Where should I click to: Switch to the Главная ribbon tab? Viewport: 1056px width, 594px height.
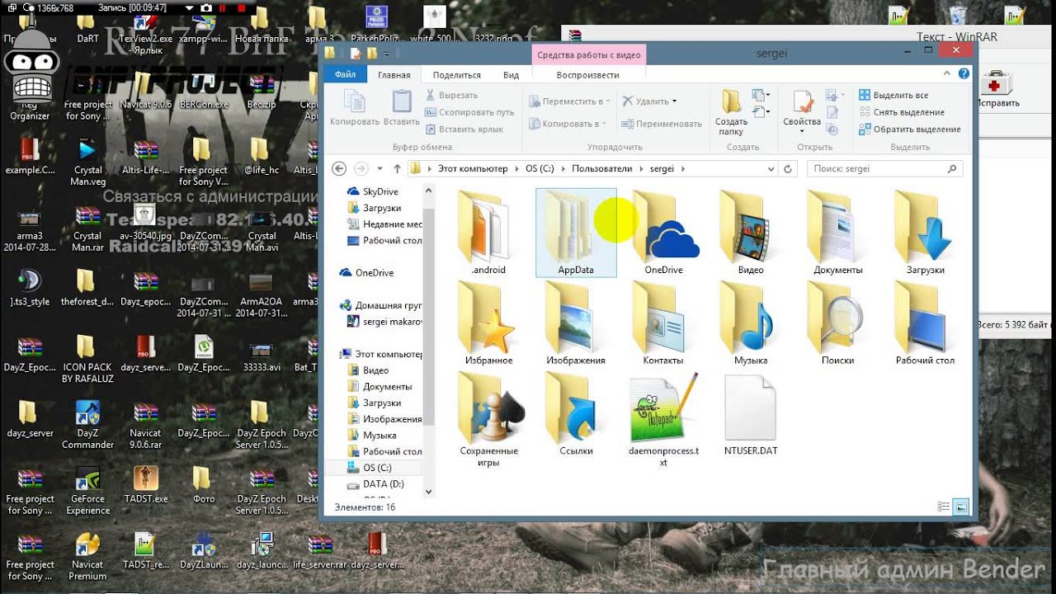(394, 75)
